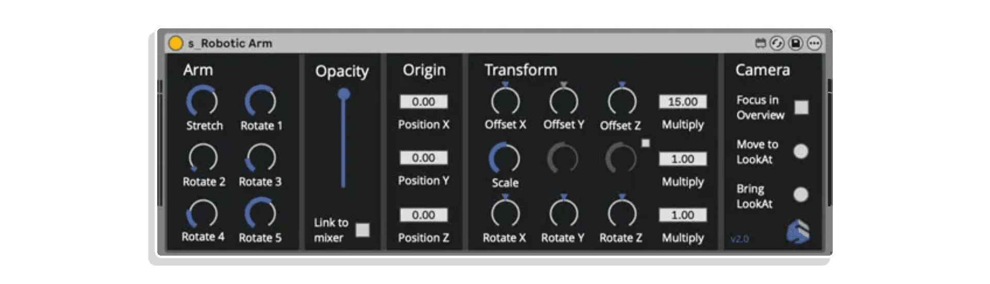Click the Multiply field showing 15.00
This screenshot has height=284, width=990.
(683, 102)
